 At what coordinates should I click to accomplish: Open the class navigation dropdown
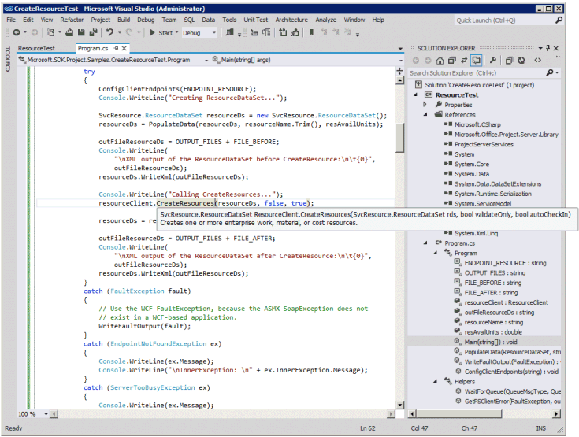click(x=206, y=60)
